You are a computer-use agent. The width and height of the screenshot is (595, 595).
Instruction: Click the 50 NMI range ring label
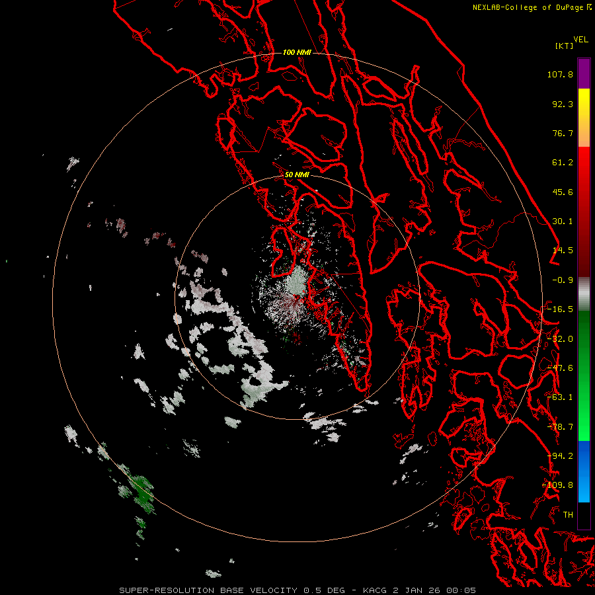coord(297,175)
